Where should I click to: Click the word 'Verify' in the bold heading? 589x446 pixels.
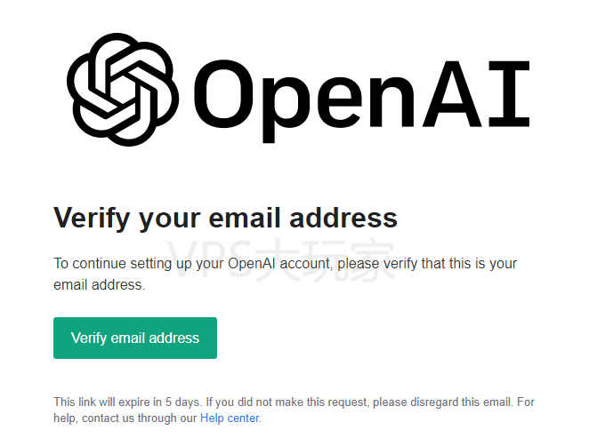[x=92, y=218]
